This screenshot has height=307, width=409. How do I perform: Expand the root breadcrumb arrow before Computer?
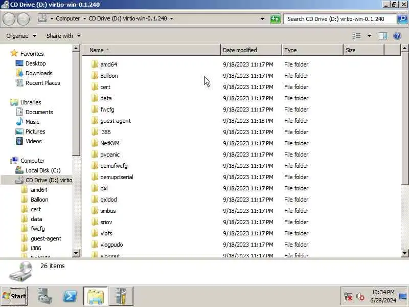(52, 18)
